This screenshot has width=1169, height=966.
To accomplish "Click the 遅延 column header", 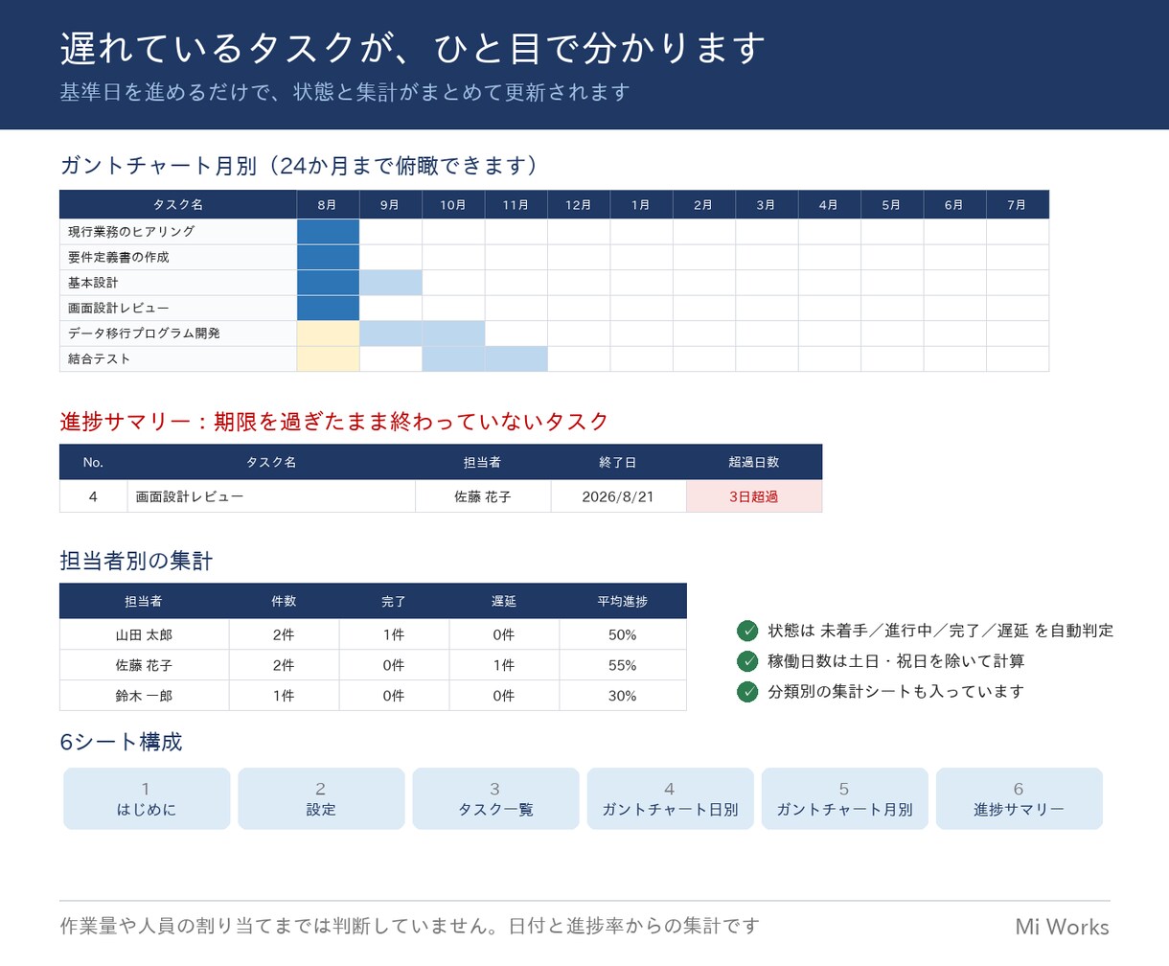I will [x=504, y=601].
